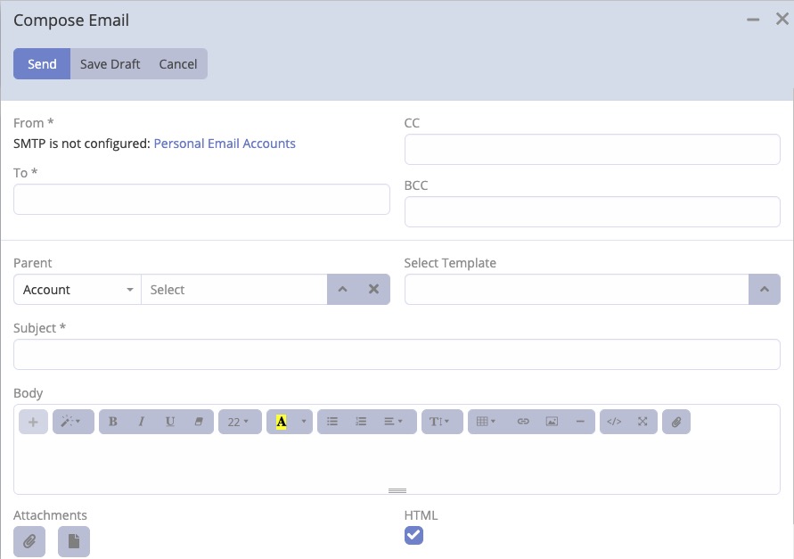This screenshot has width=794, height=559.
Task: Open the Parent entity type dropdown showing Account
Action: 77,289
